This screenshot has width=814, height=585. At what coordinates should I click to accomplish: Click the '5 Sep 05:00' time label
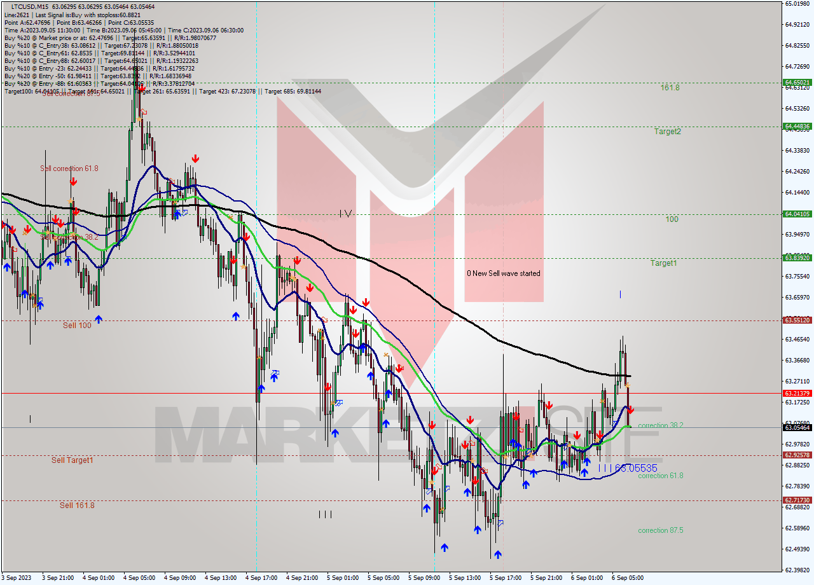pyautogui.click(x=383, y=578)
